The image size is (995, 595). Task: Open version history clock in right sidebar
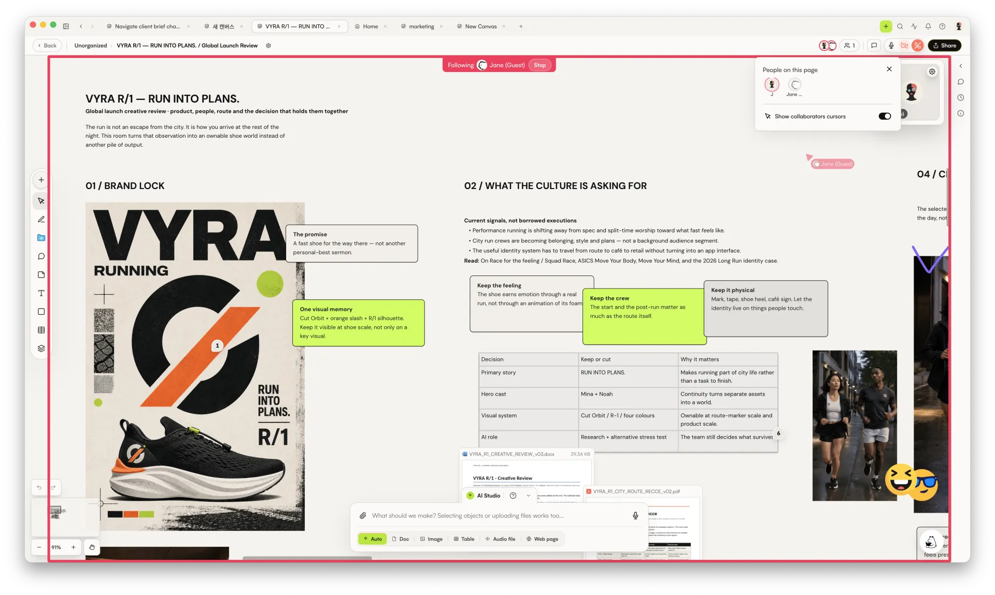(961, 97)
